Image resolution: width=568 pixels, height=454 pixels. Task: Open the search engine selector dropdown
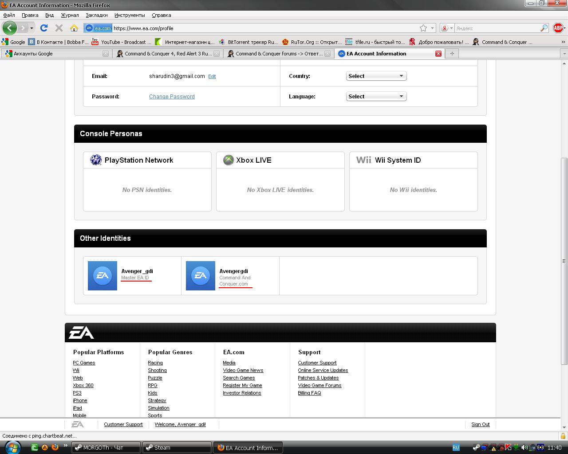(447, 28)
